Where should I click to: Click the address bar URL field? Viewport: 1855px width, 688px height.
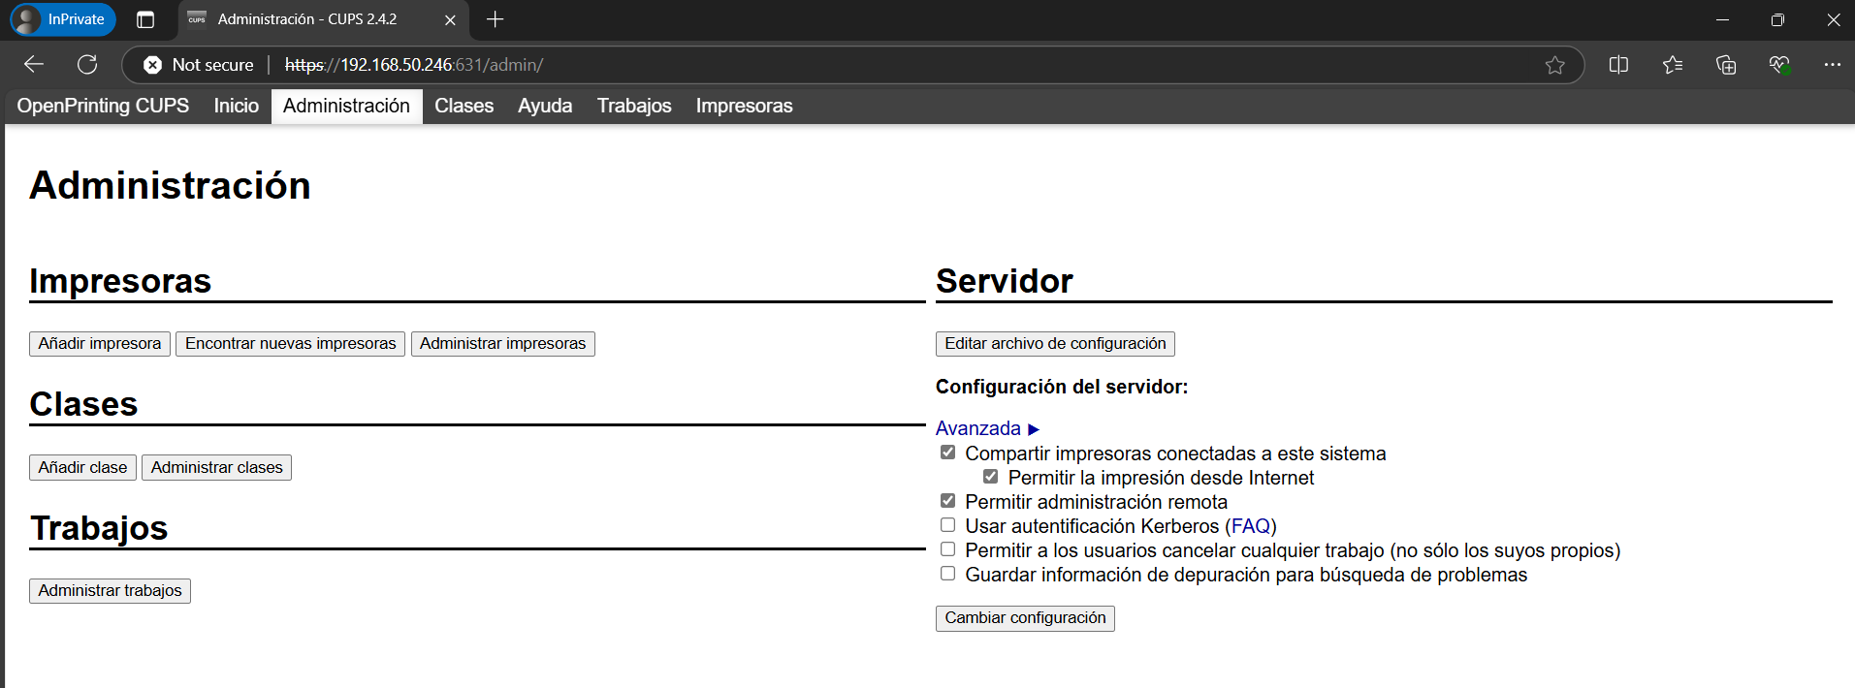tap(873, 65)
